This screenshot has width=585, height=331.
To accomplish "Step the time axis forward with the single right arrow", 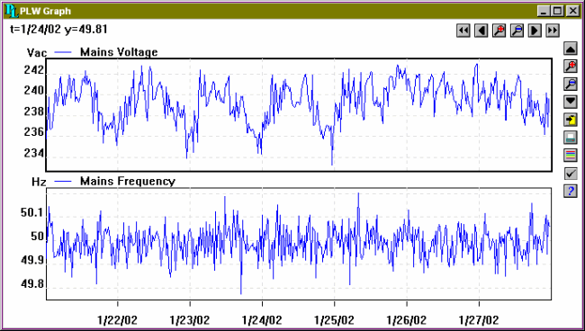I will [535, 31].
